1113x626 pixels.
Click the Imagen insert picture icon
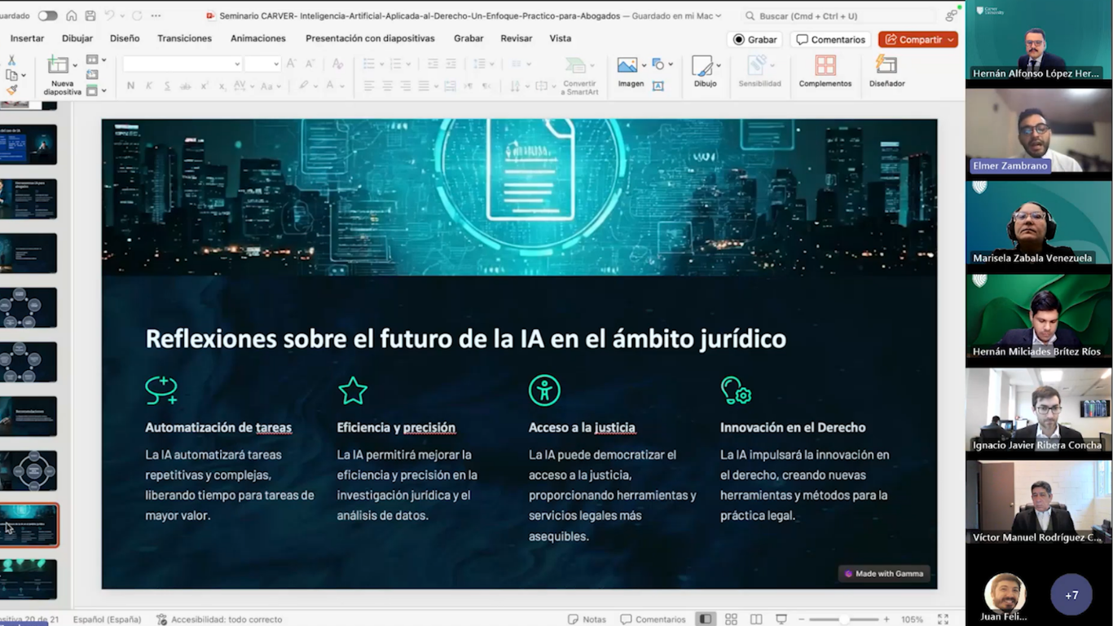pyautogui.click(x=627, y=65)
